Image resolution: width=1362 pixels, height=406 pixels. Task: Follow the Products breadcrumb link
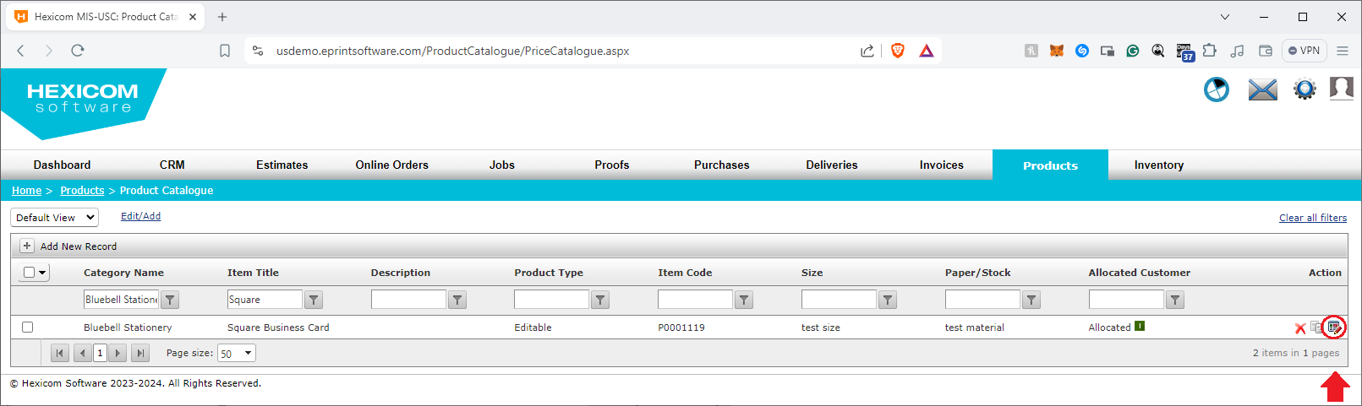(82, 190)
